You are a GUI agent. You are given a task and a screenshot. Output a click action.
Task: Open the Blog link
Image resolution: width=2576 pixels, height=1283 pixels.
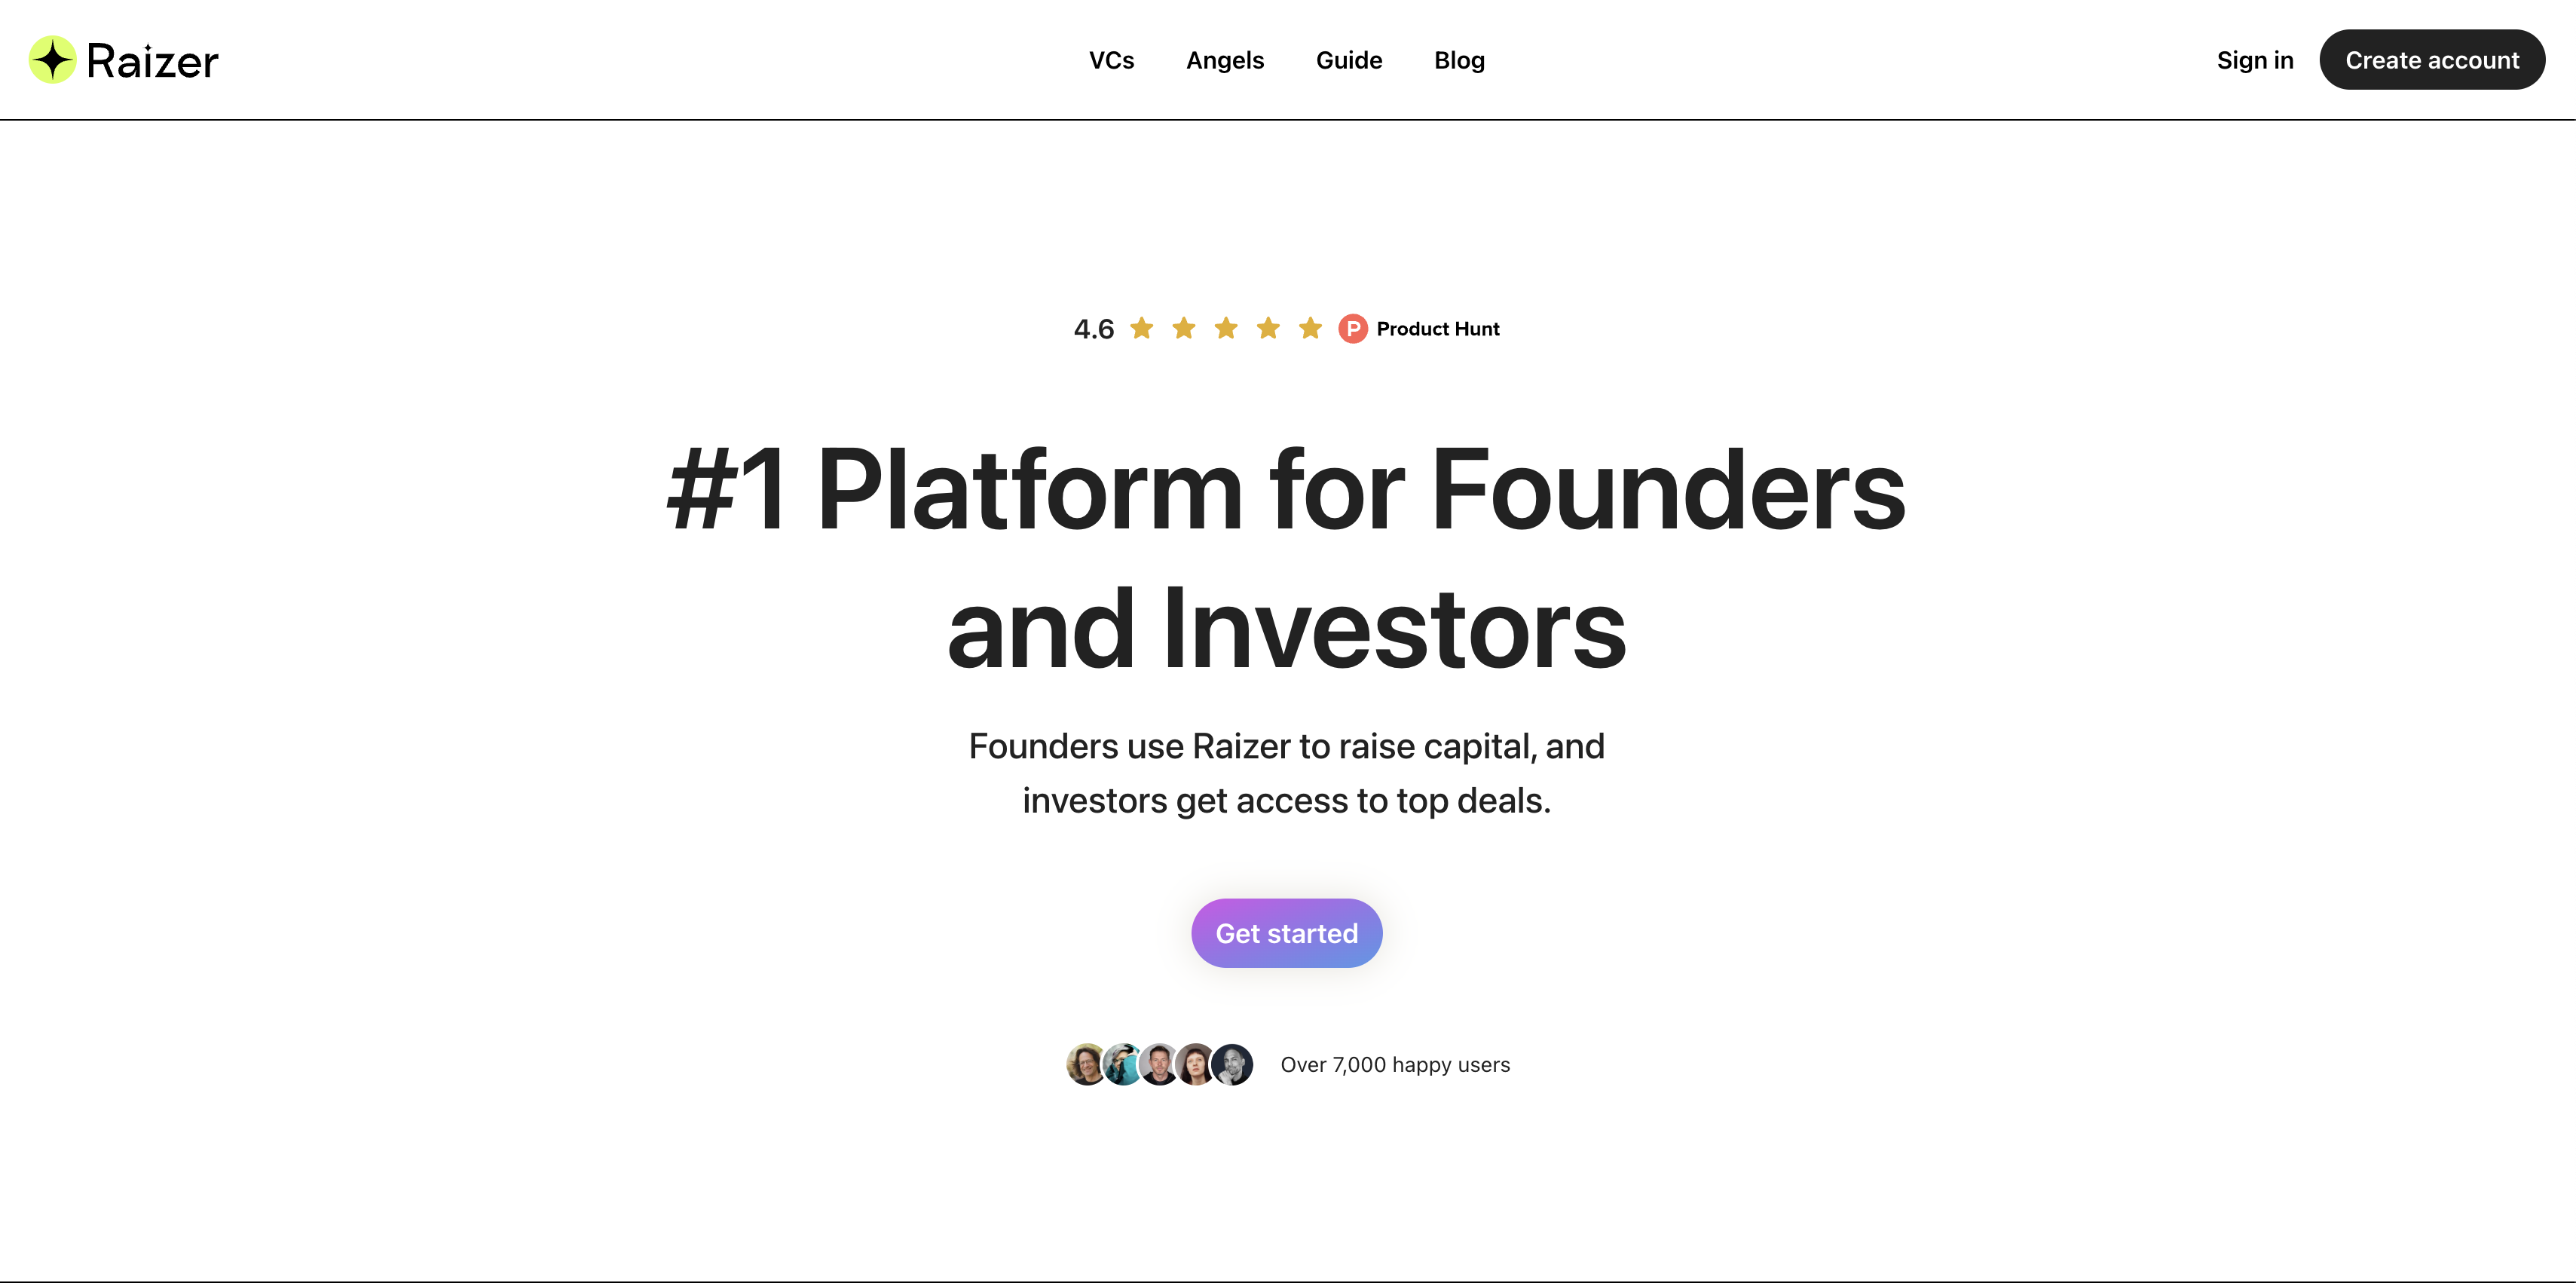pyautogui.click(x=1459, y=60)
